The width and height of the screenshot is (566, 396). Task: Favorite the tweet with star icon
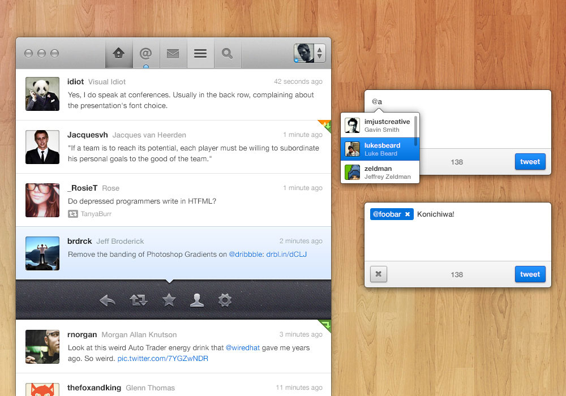click(x=169, y=300)
